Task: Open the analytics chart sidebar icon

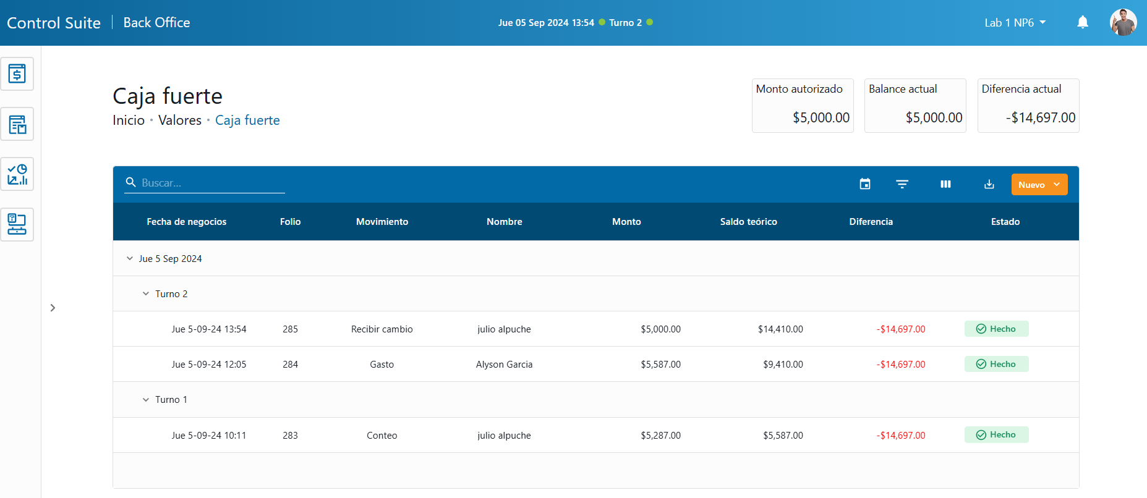Action: click(17, 174)
